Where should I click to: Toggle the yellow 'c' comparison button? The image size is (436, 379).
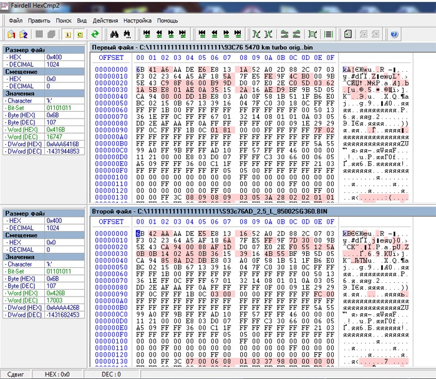tap(80, 34)
